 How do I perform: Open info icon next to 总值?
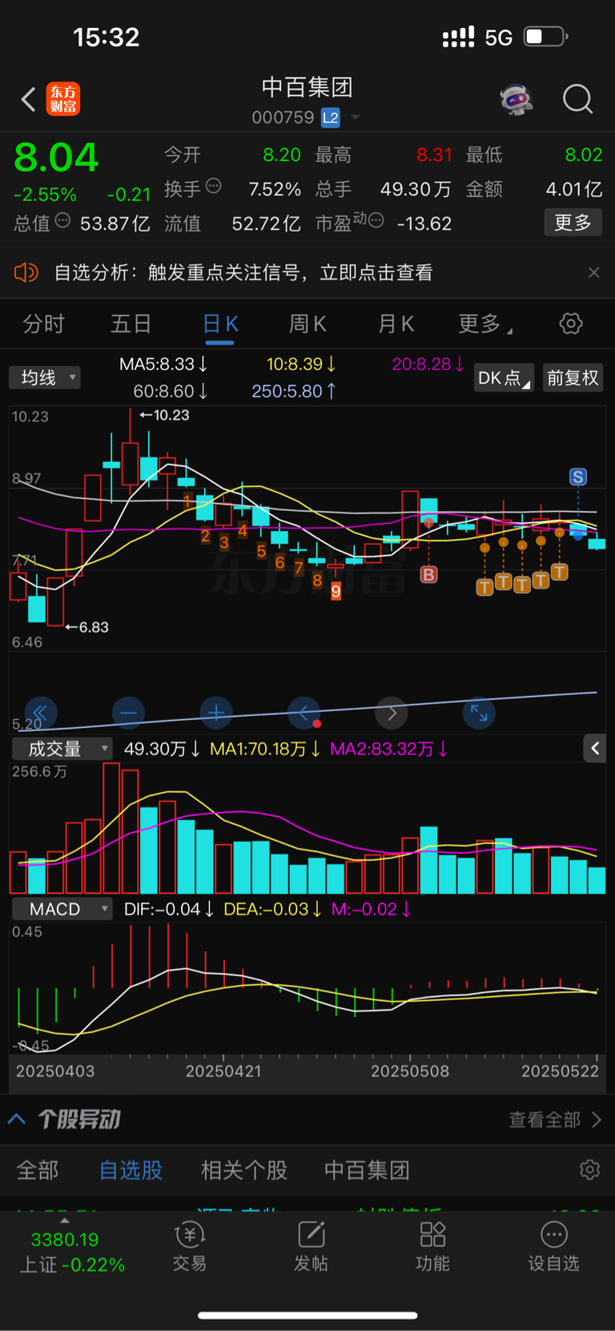point(63,220)
